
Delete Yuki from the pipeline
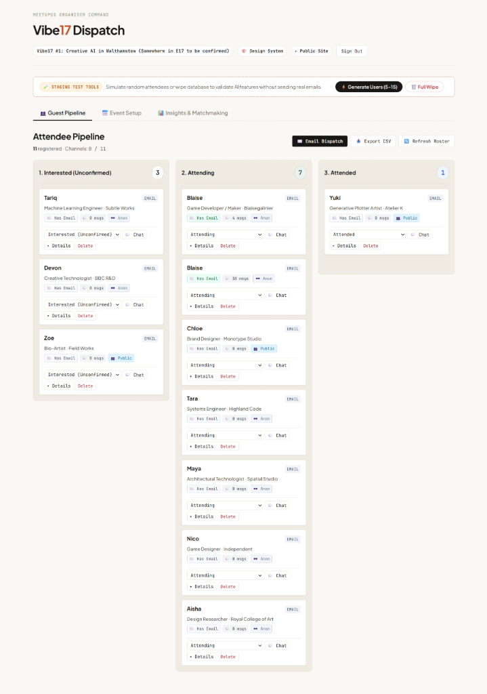[x=370, y=245]
